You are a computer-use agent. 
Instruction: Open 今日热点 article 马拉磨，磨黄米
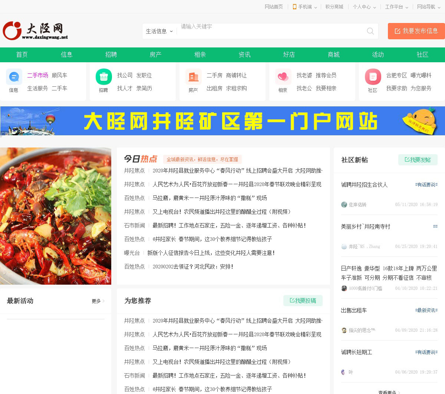(210, 198)
